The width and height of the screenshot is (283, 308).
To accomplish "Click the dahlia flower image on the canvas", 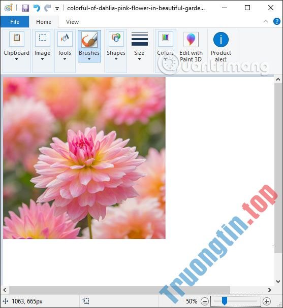I will click(x=84, y=158).
